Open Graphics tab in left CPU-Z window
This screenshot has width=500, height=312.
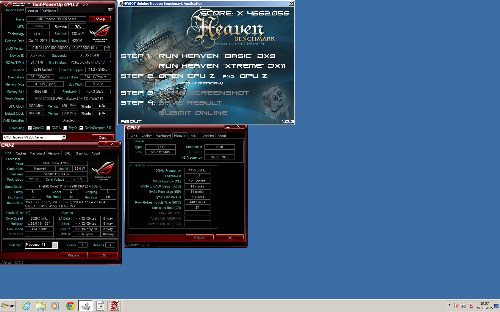tap(82, 153)
